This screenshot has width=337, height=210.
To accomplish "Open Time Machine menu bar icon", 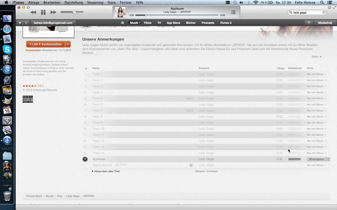I will pyautogui.click(x=235, y=3).
